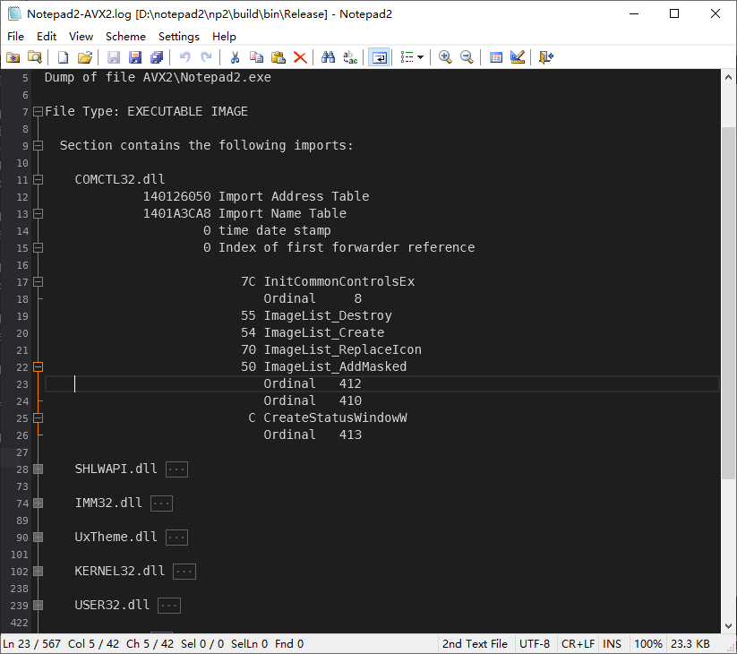Open settings dialog via the blue settings icon

(x=495, y=56)
